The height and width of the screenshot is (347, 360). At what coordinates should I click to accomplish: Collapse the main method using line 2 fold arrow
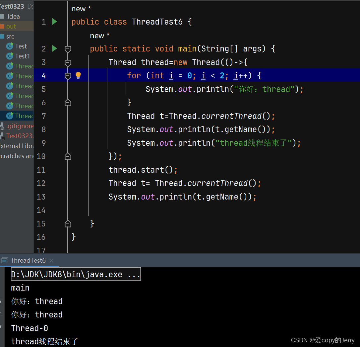(68, 48)
